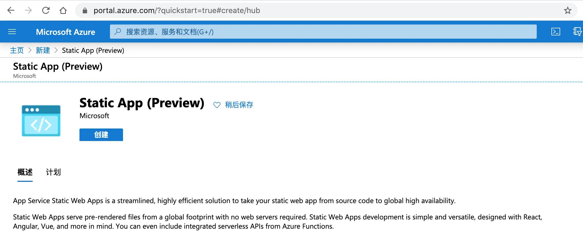Click Microsoft publisher name under blade title
The height and width of the screenshot is (251, 583).
point(24,76)
